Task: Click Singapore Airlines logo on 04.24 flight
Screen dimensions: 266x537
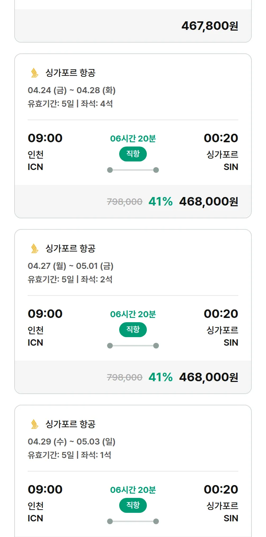Action: (34, 73)
